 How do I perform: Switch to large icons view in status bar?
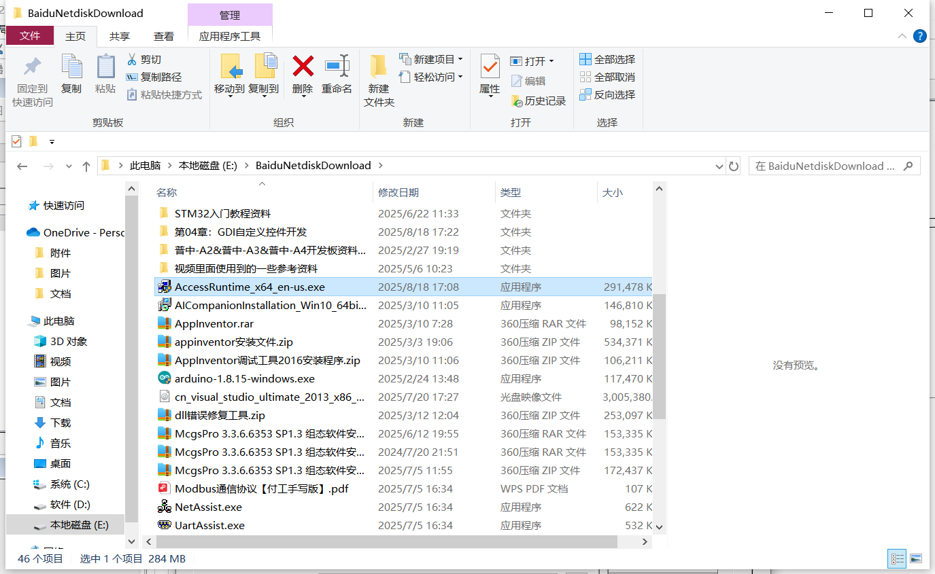click(916, 558)
